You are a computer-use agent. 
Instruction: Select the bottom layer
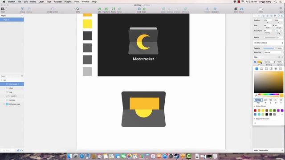coord(12,100)
